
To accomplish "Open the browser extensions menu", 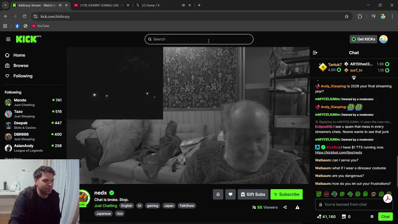I will [360, 16].
